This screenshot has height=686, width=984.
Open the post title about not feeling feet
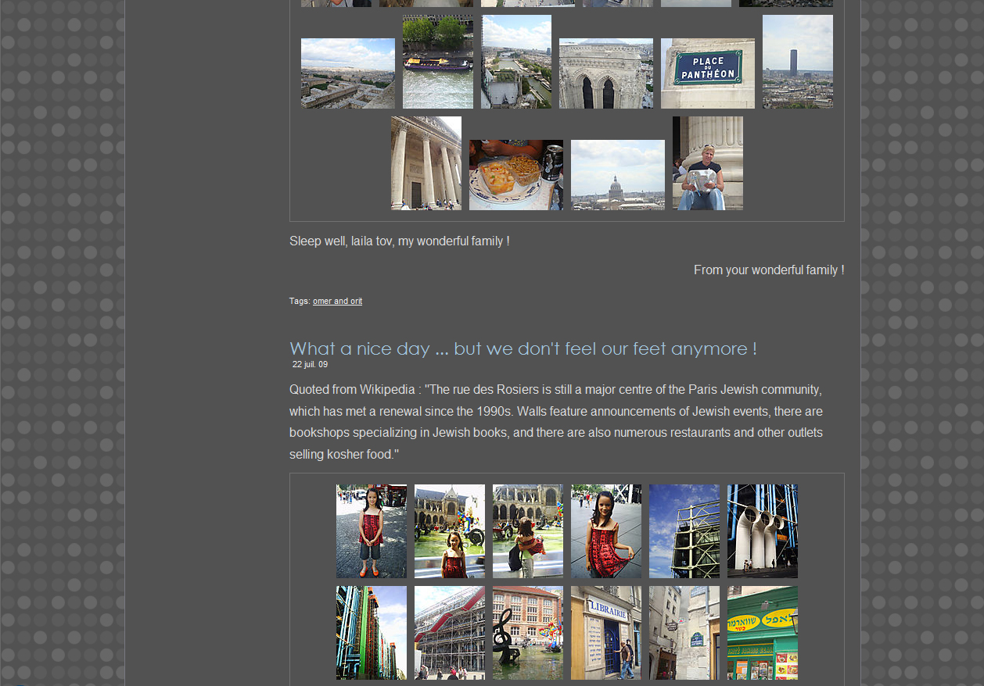523,348
